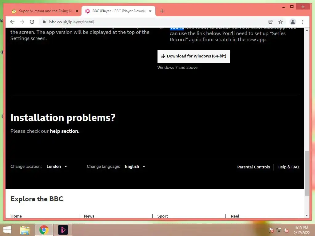Click the muted volume tray icon
Screen dimensions: 315x236
point(286,230)
